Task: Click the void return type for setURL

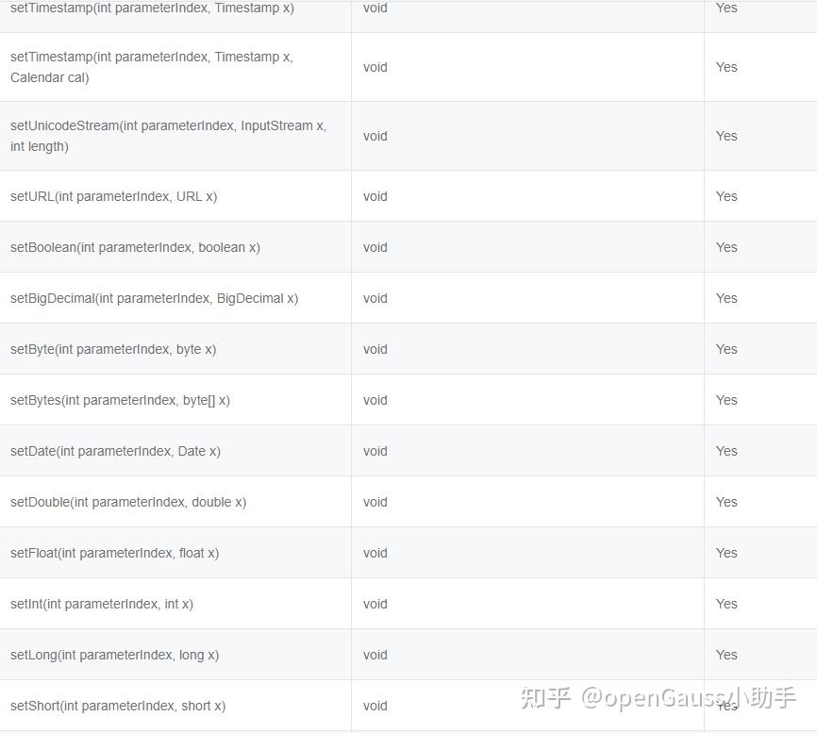Action: point(375,196)
